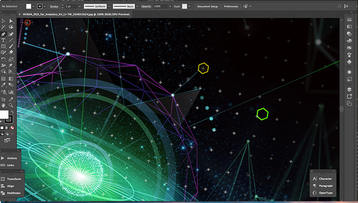Click the Document Setup button
Image resolution: width=358 pixels, height=203 pixels.
coord(207,6)
